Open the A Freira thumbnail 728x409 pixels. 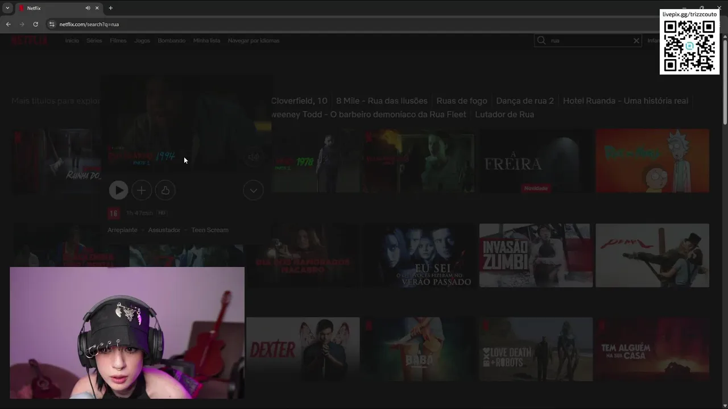(536, 161)
